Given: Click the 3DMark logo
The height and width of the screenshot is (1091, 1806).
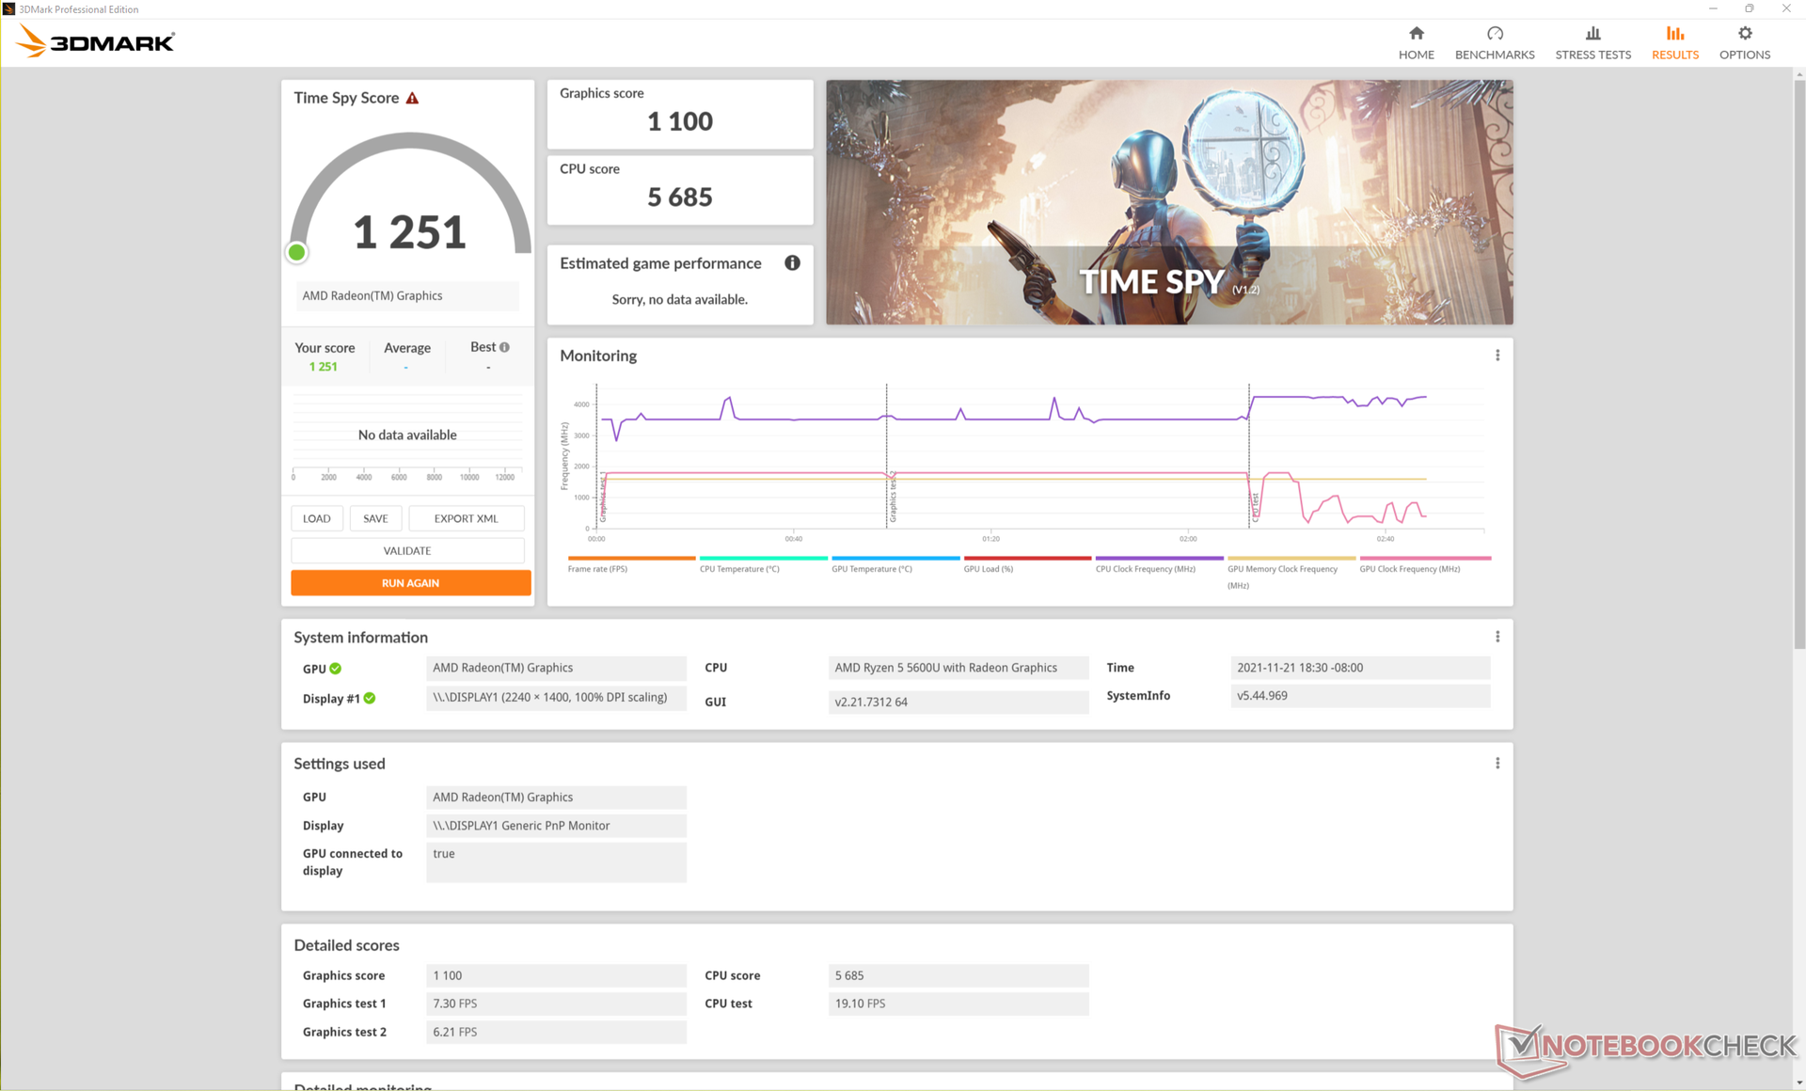Looking at the screenshot, I should (x=96, y=42).
